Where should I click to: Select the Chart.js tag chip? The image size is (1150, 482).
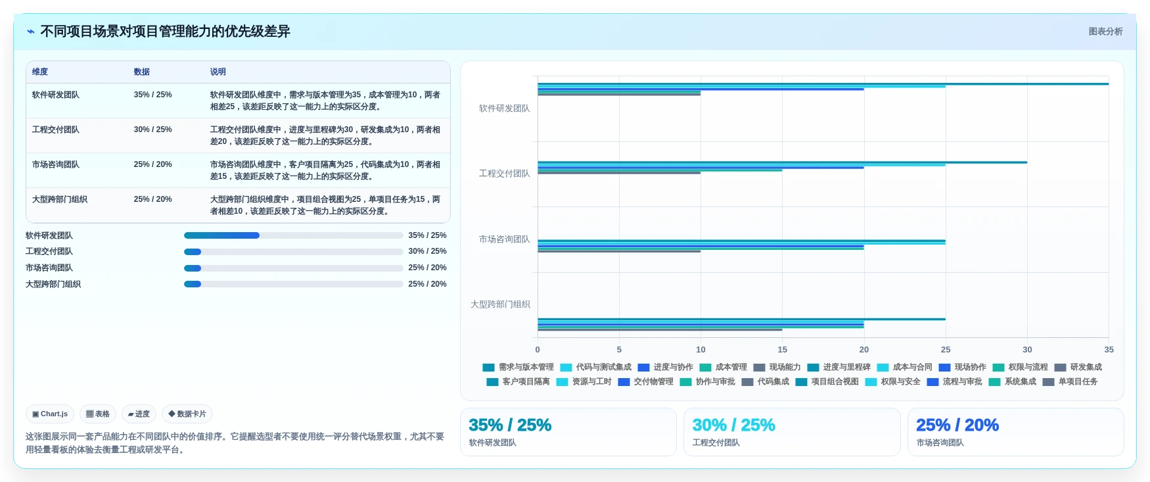(x=50, y=414)
